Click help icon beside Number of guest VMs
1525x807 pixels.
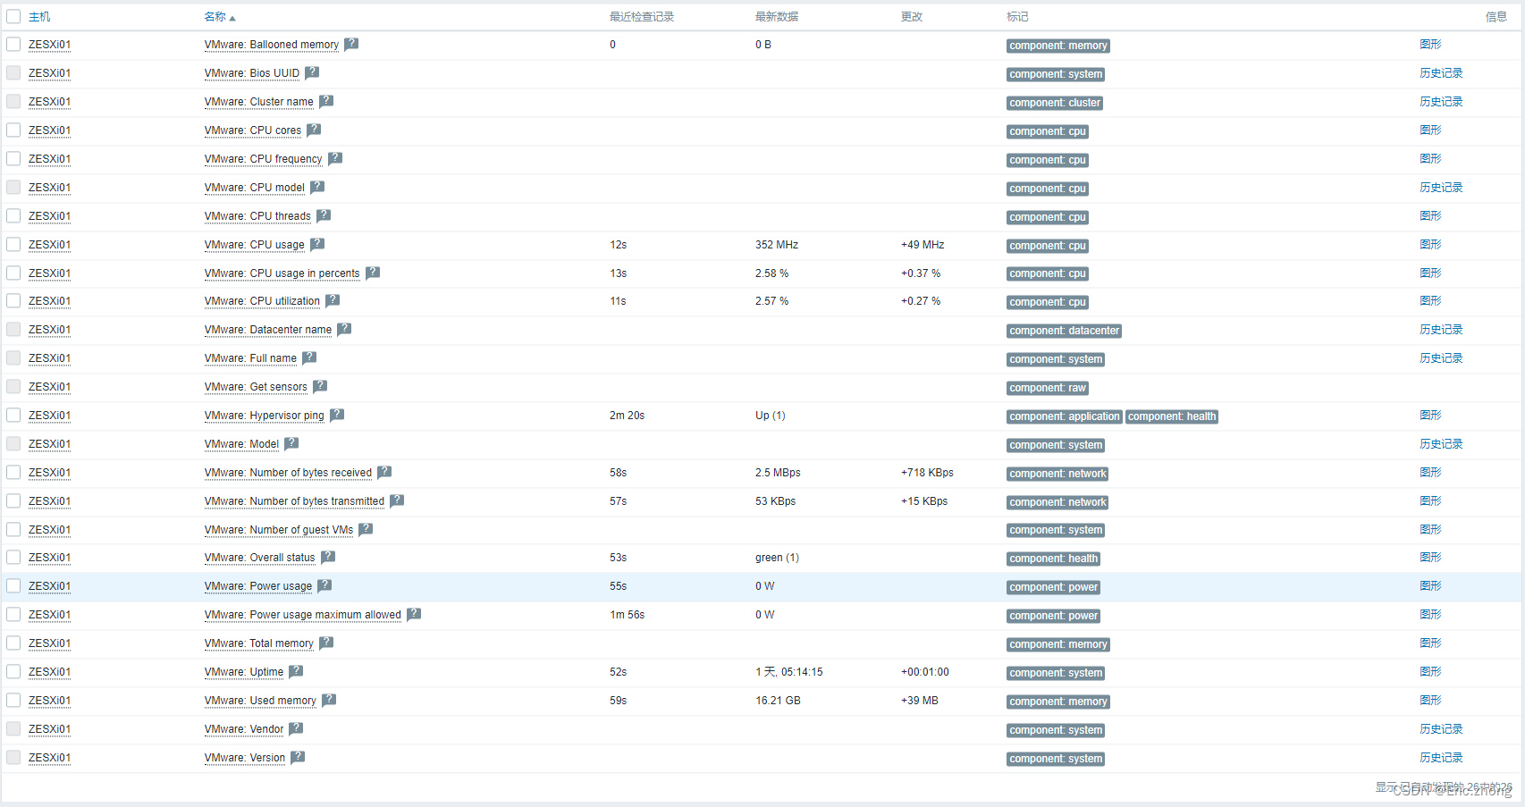coord(366,529)
